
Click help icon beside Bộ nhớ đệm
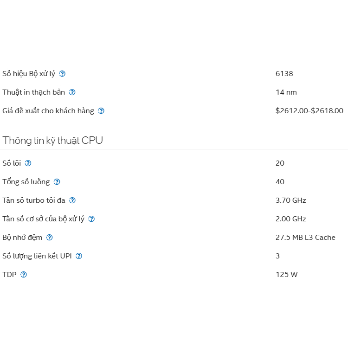click(49, 238)
